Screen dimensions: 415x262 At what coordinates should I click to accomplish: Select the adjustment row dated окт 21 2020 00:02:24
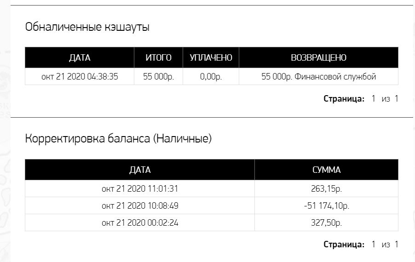coord(140,222)
